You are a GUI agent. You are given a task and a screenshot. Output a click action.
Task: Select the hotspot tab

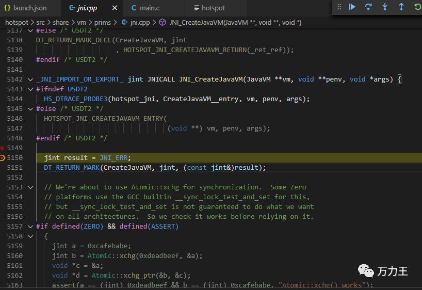click(x=213, y=8)
